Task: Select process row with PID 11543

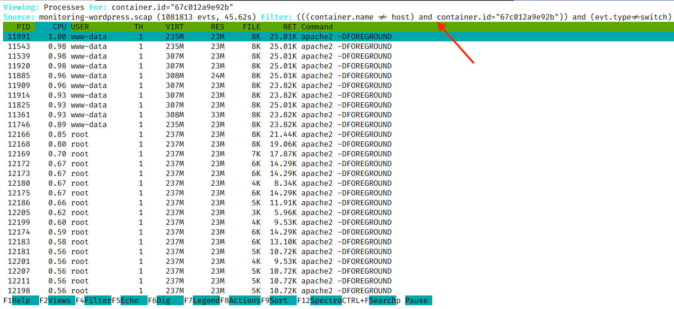Action: click(339, 46)
